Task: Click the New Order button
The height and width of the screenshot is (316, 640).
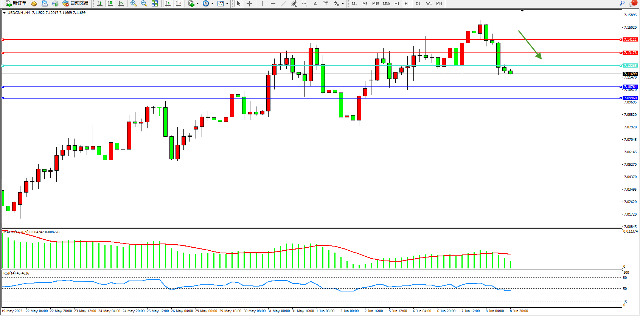Action: pyautogui.click(x=16, y=3)
